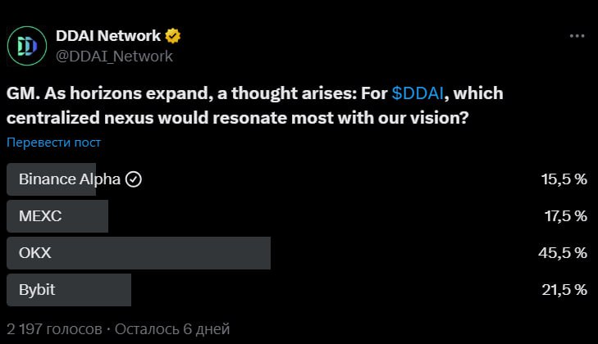Image resolution: width=598 pixels, height=344 pixels.
Task: Click the Перевести пост link
Action: 54,142
